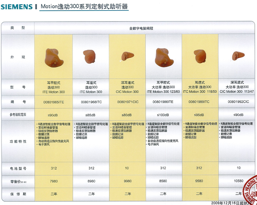This screenshot has height=205, width=257.
Task: Select "极速反馈阻断器" in the 00801968ITC column
Action: click(86, 131)
